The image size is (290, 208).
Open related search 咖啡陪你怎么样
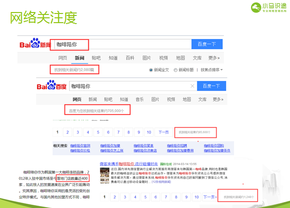[112, 151]
